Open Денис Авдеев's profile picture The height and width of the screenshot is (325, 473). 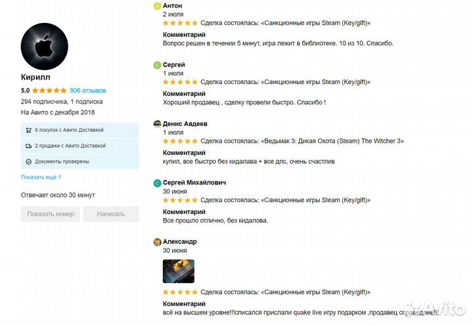(x=157, y=124)
